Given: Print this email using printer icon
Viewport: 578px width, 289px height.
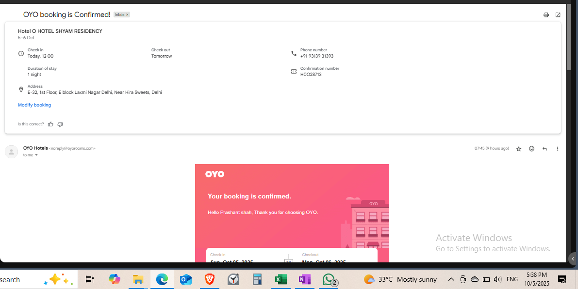Looking at the screenshot, I should pos(546,15).
